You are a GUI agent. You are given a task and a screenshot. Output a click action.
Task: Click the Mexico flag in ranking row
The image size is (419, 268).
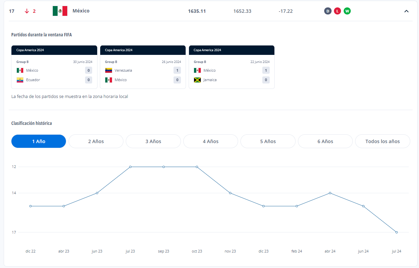(60, 11)
